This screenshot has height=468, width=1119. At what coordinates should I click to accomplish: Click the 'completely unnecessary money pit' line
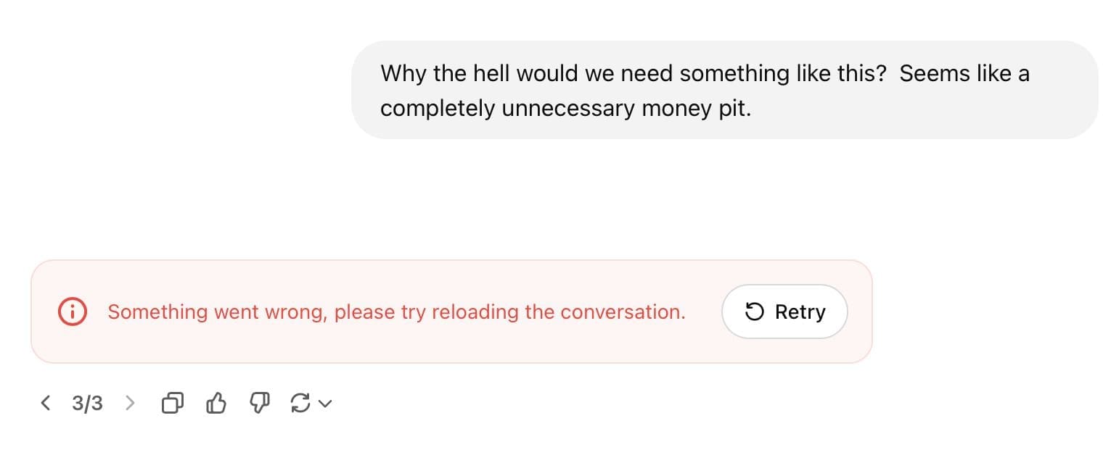pos(565,108)
